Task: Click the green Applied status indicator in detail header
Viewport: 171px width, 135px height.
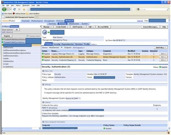Action: pos(160,67)
